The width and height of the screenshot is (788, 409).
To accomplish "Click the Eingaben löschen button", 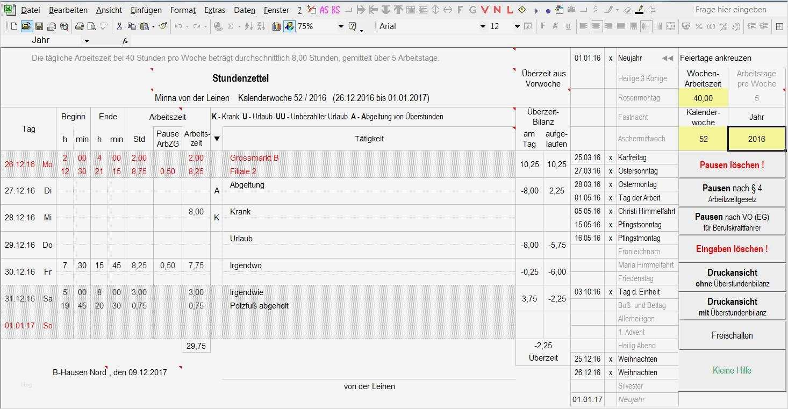I will 732,249.
